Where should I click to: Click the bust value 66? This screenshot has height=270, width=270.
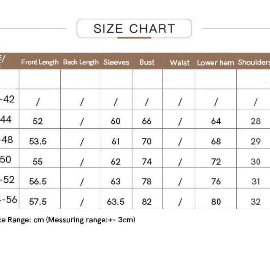click(147, 121)
